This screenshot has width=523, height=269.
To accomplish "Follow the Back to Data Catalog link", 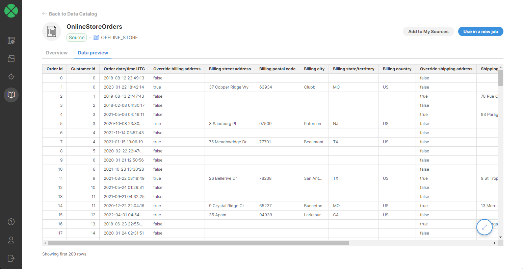I will (x=70, y=14).
